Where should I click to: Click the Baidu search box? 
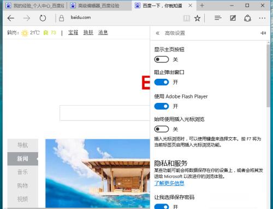click(x=105, y=113)
